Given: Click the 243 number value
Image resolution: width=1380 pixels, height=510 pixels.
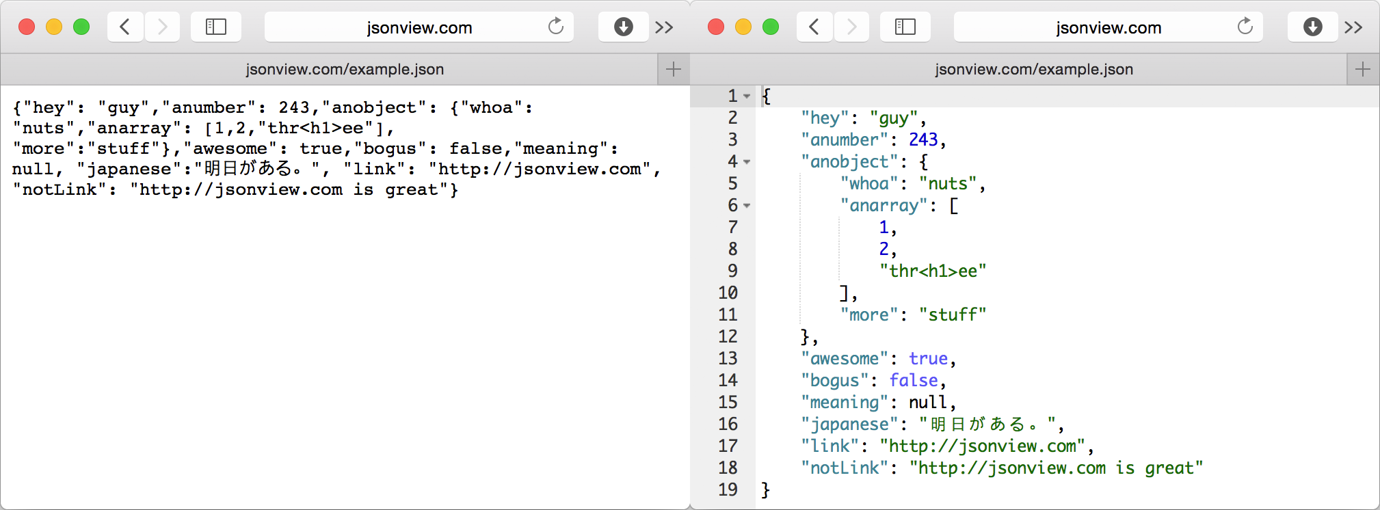Looking at the screenshot, I should click(x=923, y=140).
